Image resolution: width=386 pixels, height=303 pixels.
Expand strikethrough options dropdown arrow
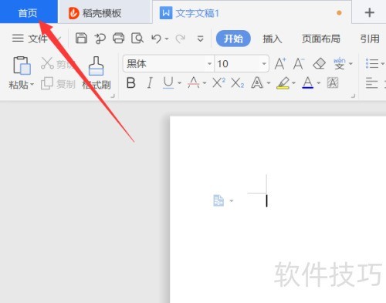tap(205, 83)
